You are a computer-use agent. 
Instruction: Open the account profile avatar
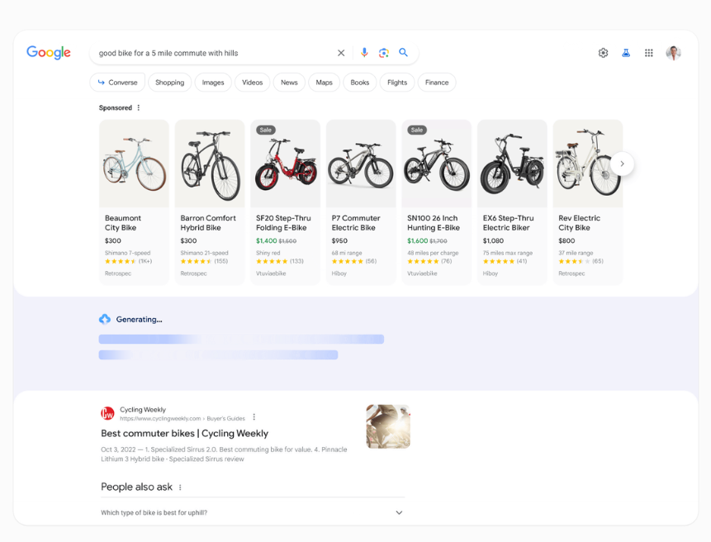click(673, 53)
